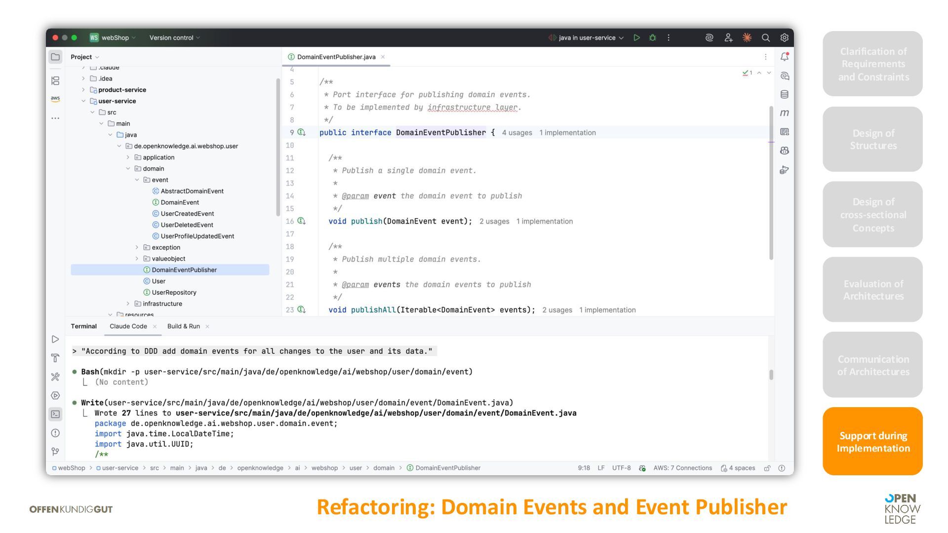Open the Notifications bell tool window
The image size is (948, 533).
point(784,57)
